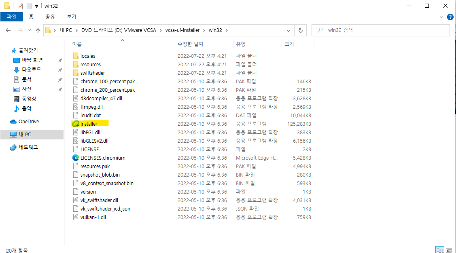This screenshot has height=253, width=456.
Task: Switch to details view layout icon
Action: [440, 250]
